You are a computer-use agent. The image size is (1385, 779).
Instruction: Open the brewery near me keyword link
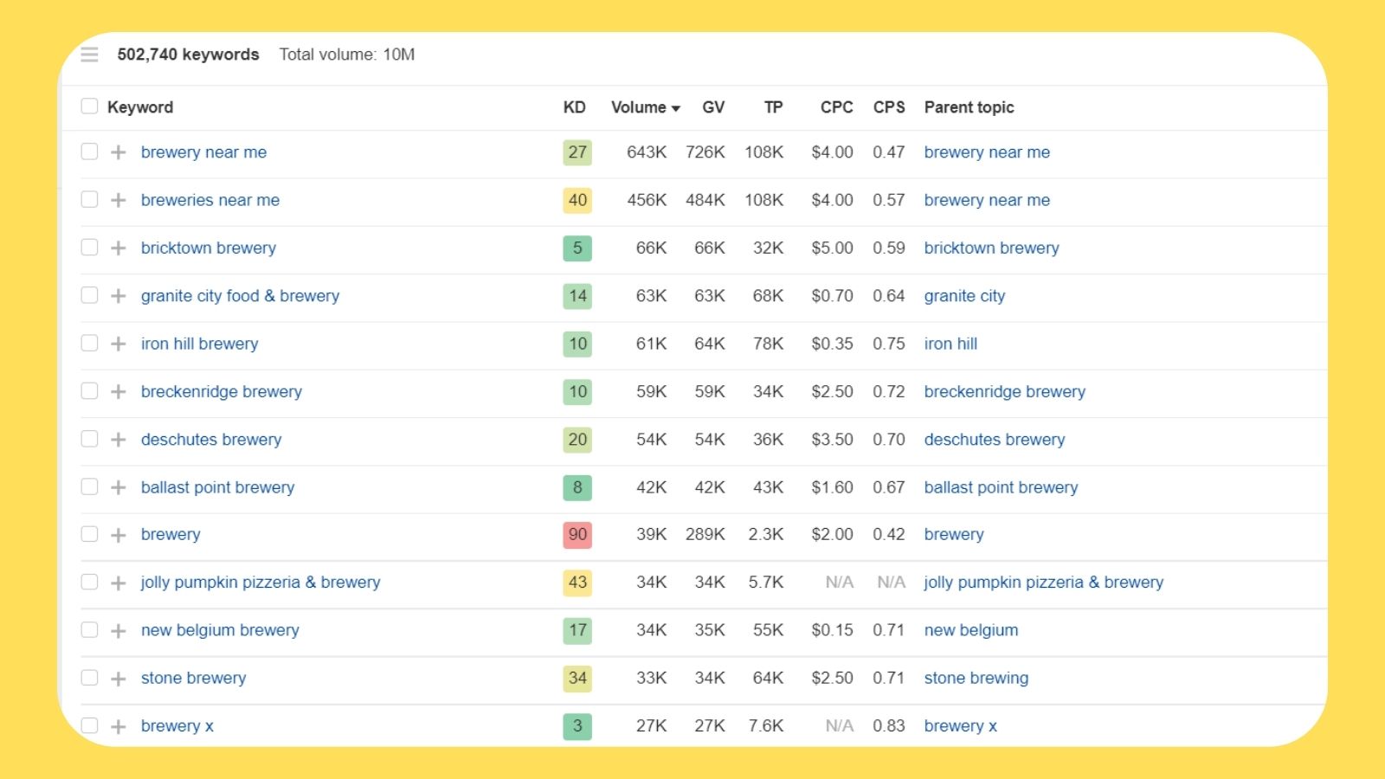tap(203, 152)
